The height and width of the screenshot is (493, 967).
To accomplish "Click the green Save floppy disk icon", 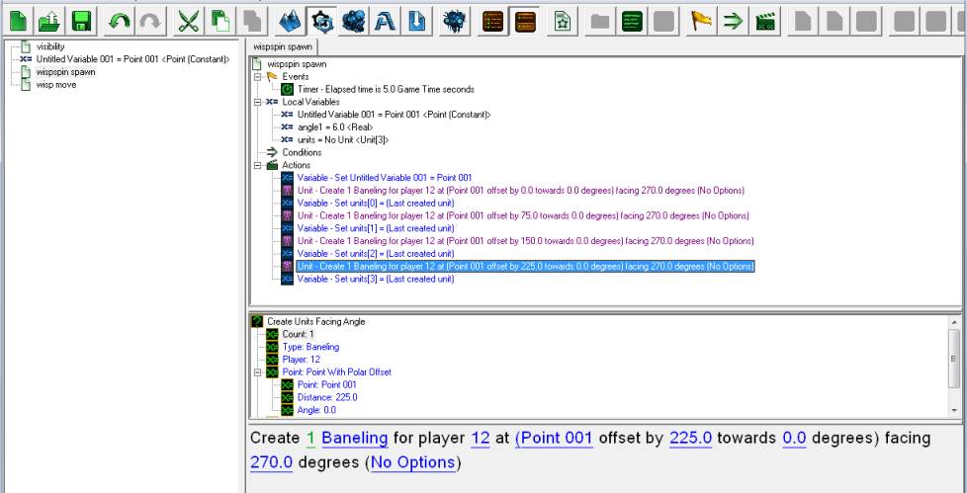I will point(82,20).
